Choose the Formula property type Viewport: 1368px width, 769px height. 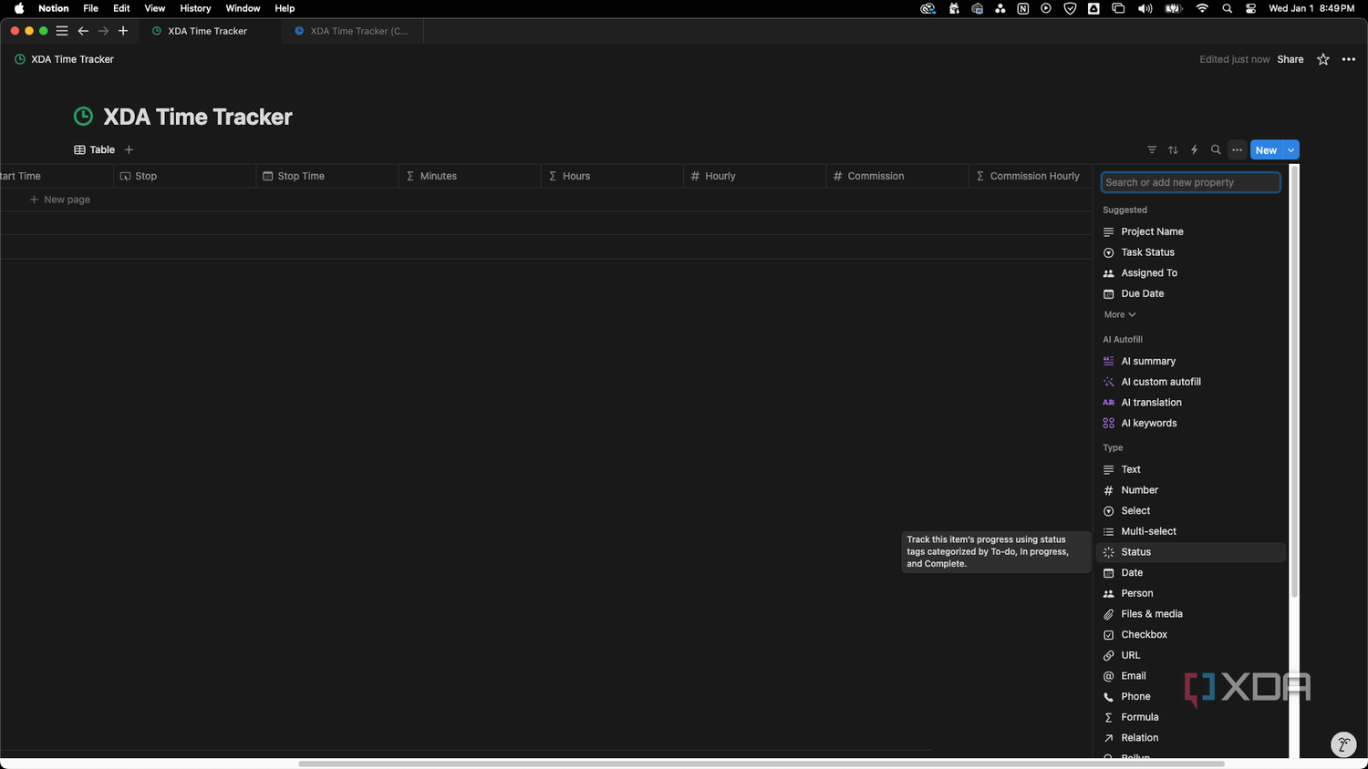tap(1190, 717)
